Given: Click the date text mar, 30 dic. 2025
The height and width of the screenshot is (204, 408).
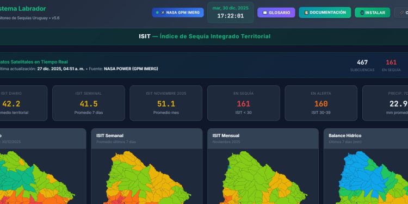Looking at the screenshot, I should (231, 8).
